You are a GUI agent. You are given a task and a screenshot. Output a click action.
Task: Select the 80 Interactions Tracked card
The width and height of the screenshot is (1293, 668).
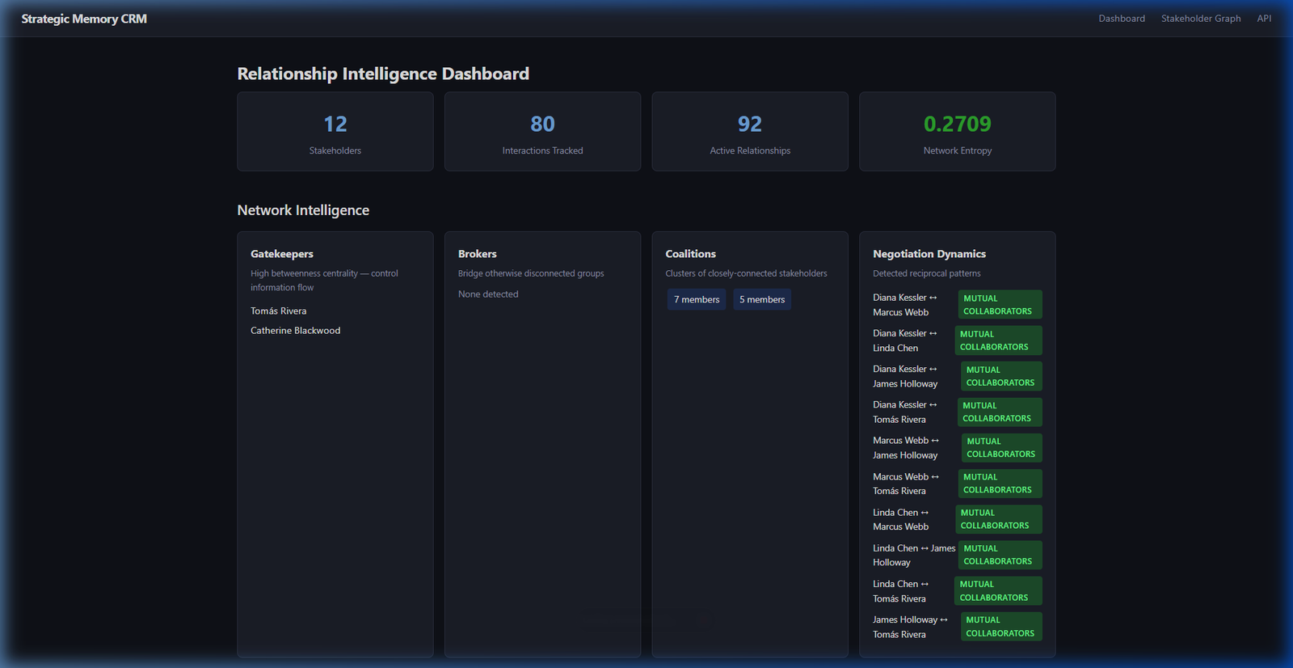(542, 131)
